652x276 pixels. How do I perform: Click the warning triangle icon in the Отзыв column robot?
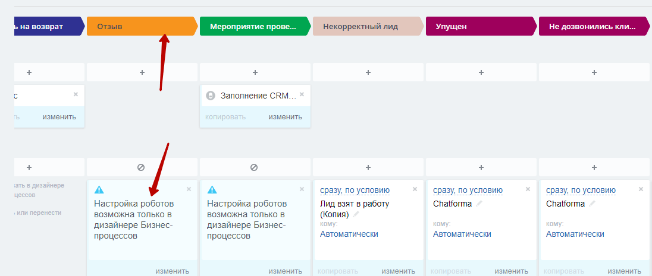point(99,190)
